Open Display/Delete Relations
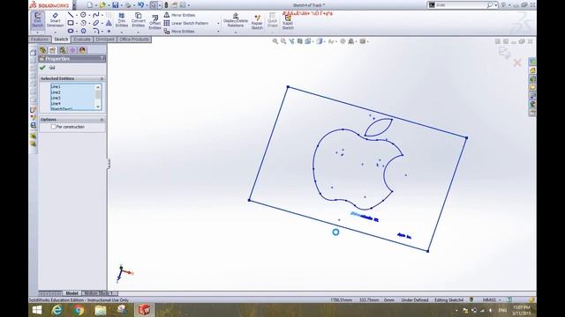Viewport: 565px width, 317px height. (x=236, y=20)
